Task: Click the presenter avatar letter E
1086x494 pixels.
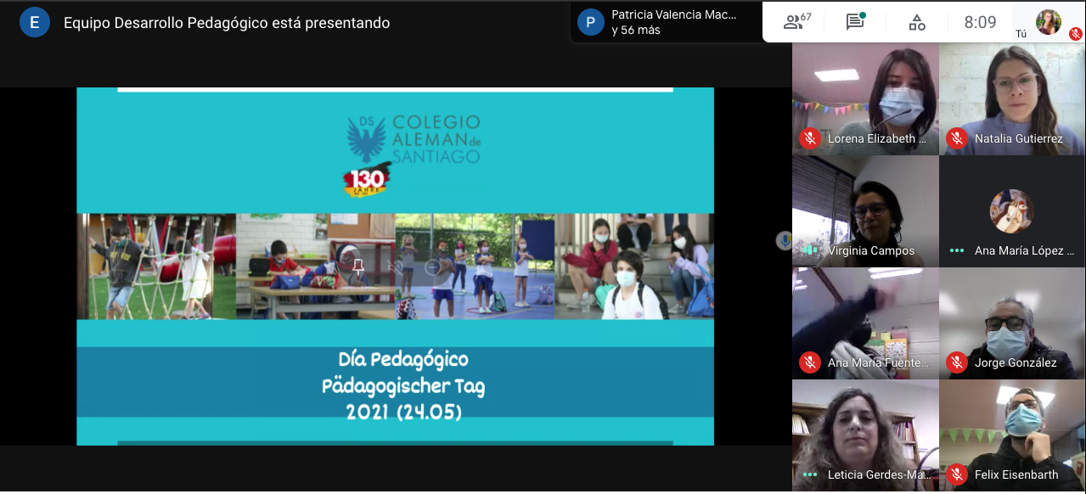Action: [x=35, y=23]
